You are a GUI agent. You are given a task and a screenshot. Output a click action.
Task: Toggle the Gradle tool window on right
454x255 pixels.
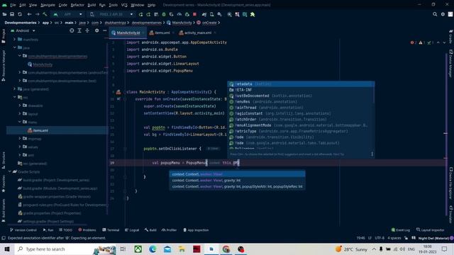click(x=451, y=36)
